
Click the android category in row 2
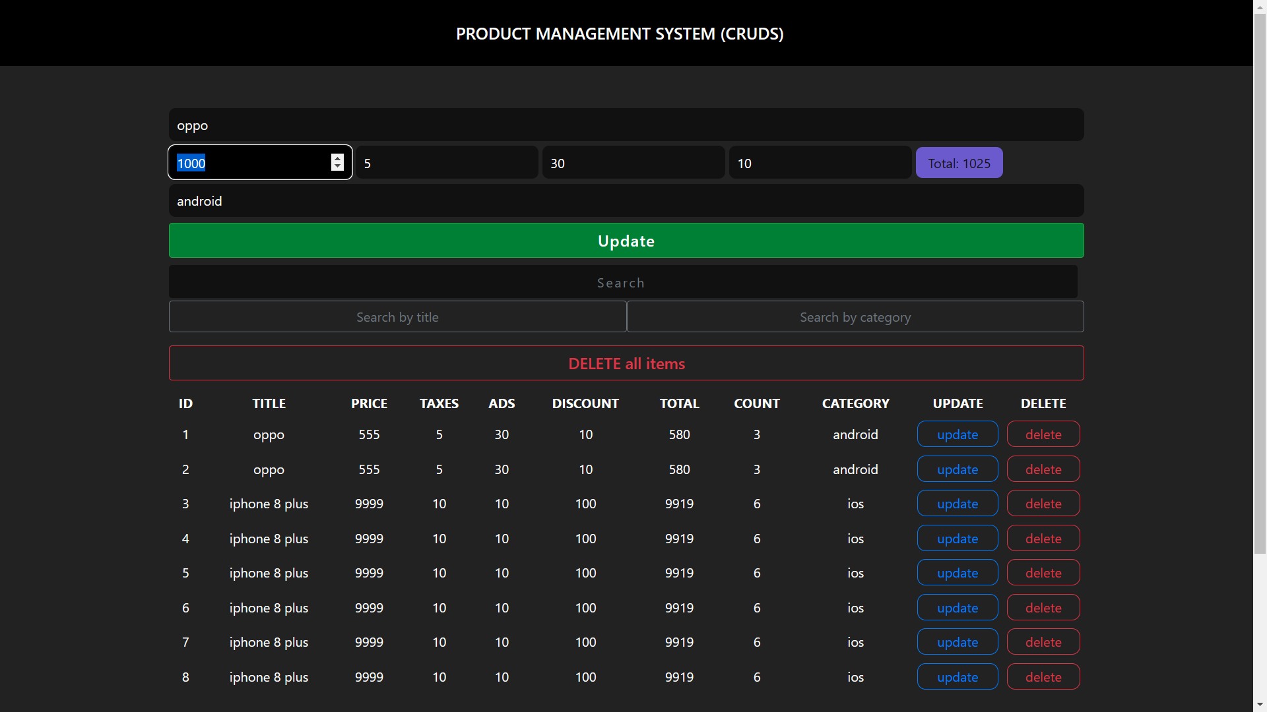point(855,469)
